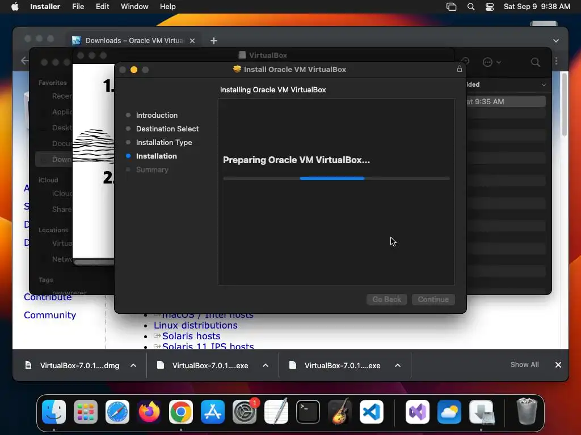Open the cloud weather app in Dock
This screenshot has width=581, height=435.
(449, 412)
